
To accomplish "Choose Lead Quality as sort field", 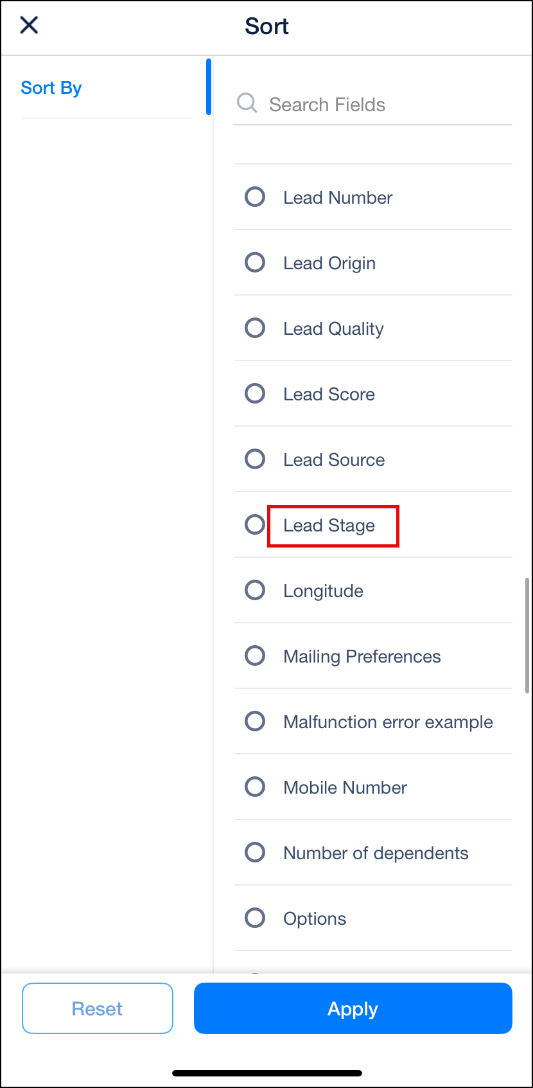I will coord(255,328).
